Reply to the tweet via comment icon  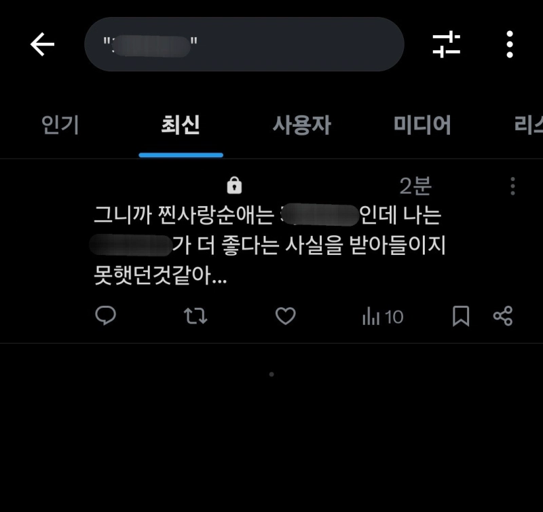(x=105, y=316)
